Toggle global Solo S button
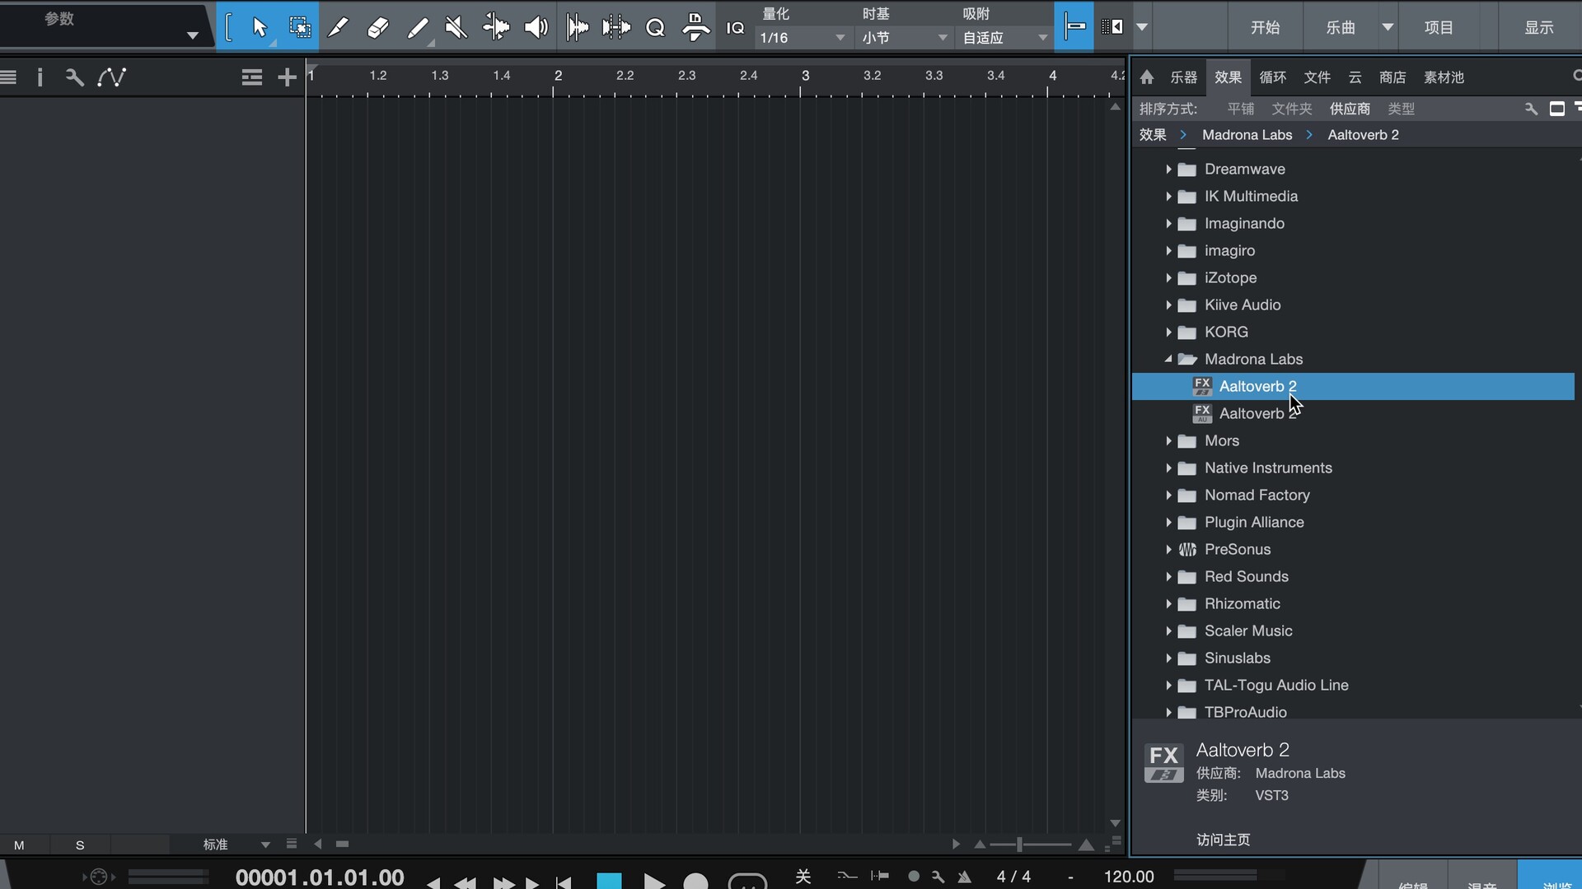The height and width of the screenshot is (889, 1582). pos(80,845)
